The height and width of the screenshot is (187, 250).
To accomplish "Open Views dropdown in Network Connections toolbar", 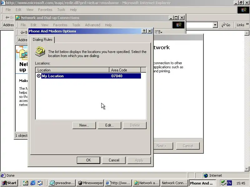I will [x=159, y=32].
